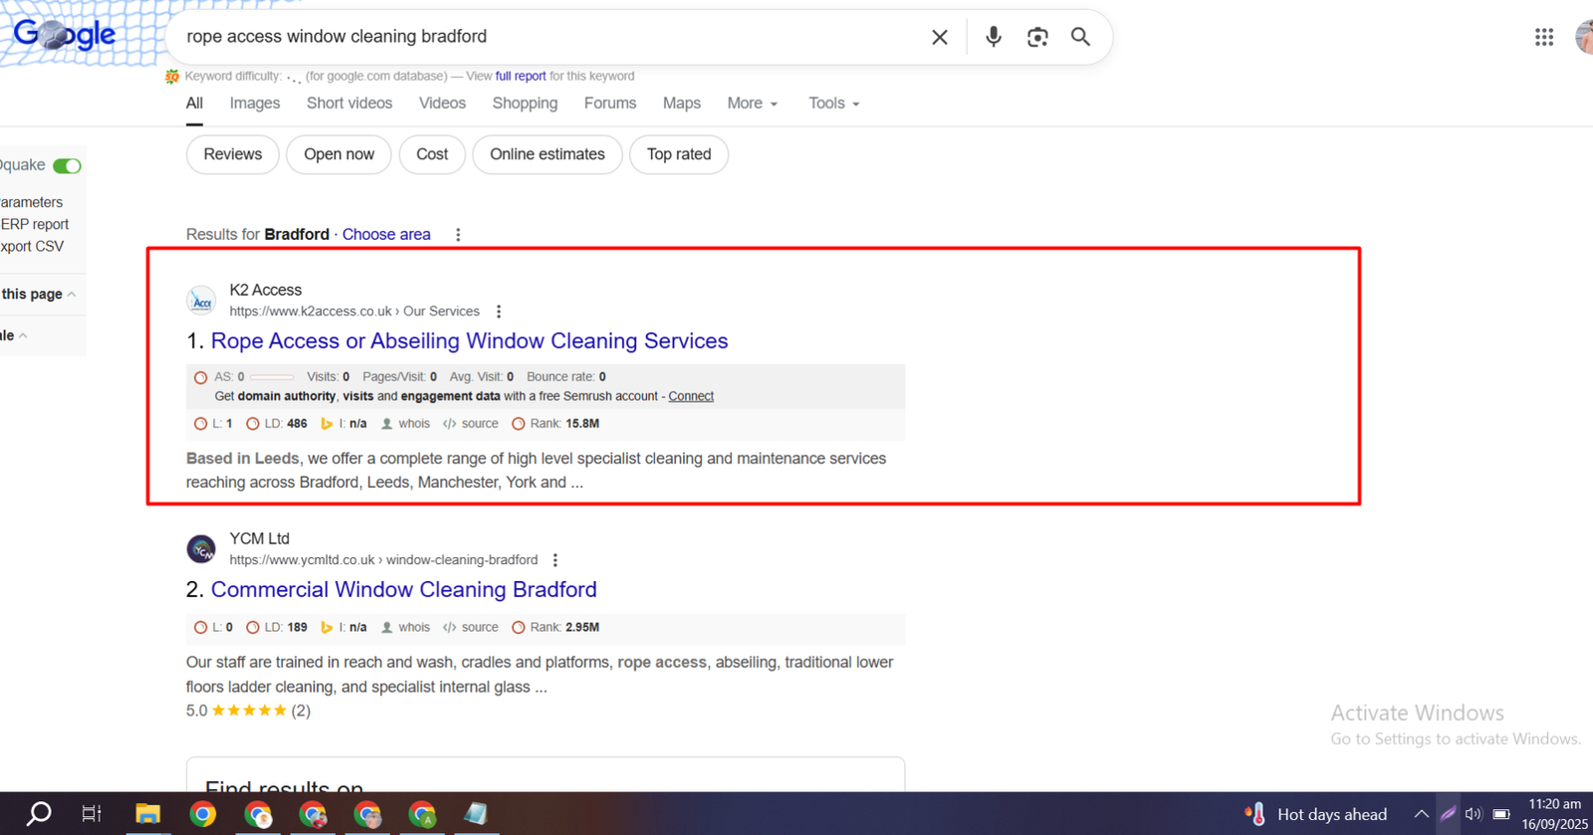Switch to the Images tab
Image resolution: width=1593 pixels, height=835 pixels.
coord(255,104)
